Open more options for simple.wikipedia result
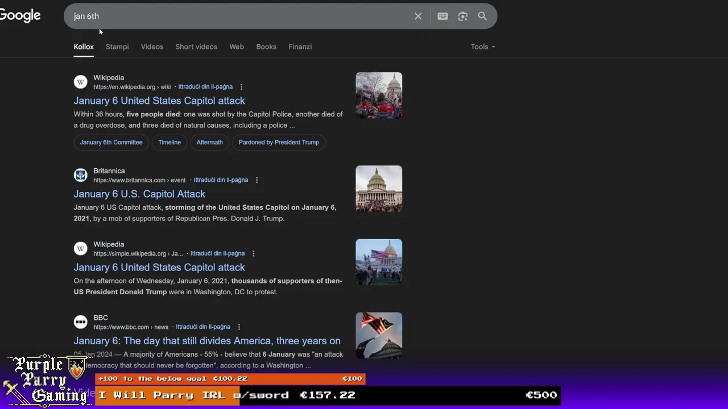728x409 pixels. [x=253, y=253]
